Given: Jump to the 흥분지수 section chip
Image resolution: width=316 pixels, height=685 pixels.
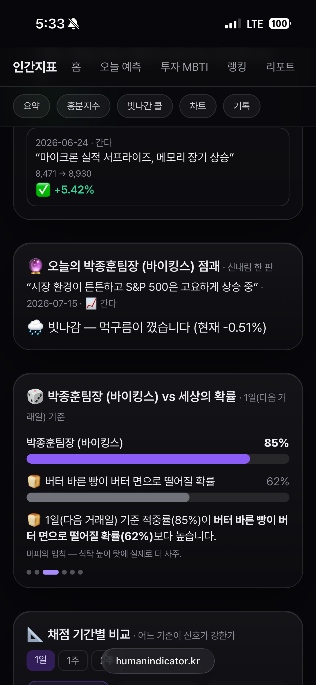Looking at the screenshot, I should [83, 106].
